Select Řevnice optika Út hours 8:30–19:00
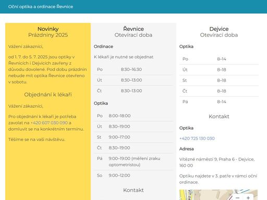Viewport: 267px width, 200px height. coord(119,127)
